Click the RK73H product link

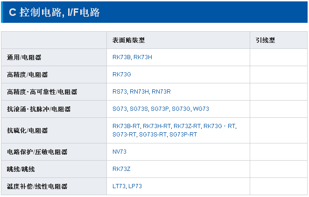tap(143, 57)
